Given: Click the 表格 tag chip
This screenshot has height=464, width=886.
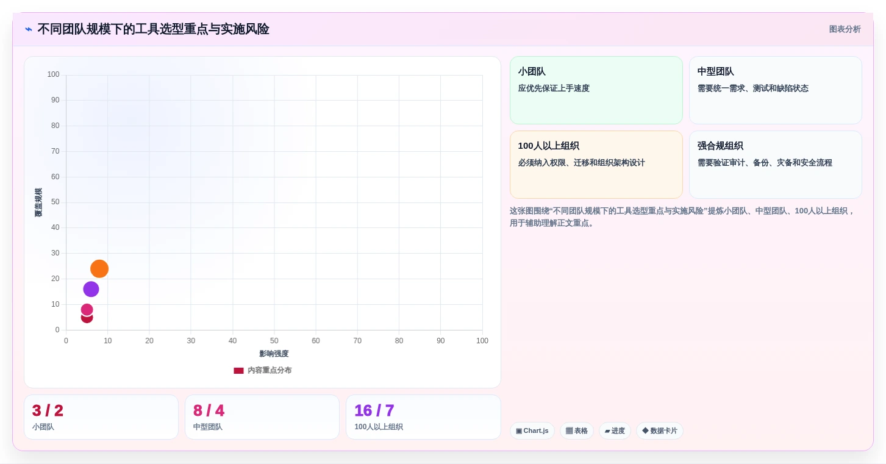Looking at the screenshot, I should pos(577,430).
